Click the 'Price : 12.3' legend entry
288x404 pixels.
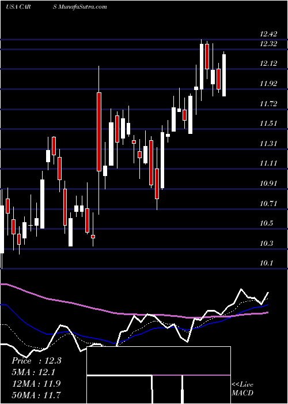pyautogui.click(x=36, y=361)
